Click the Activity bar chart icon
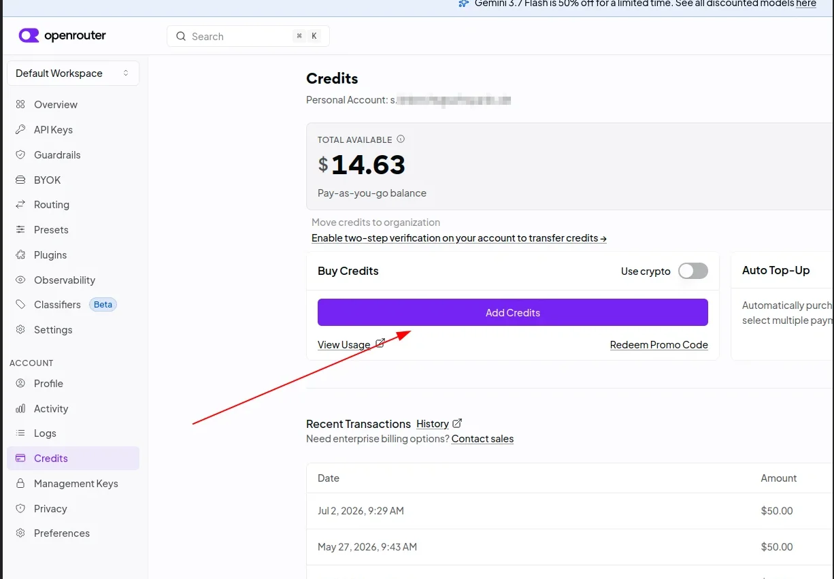Screen dimensions: 834x579 (20, 408)
